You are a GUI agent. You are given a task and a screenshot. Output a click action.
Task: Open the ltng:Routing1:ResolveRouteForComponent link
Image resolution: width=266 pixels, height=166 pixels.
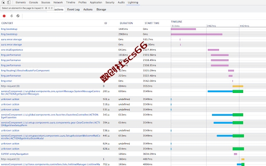(x=25, y=71)
